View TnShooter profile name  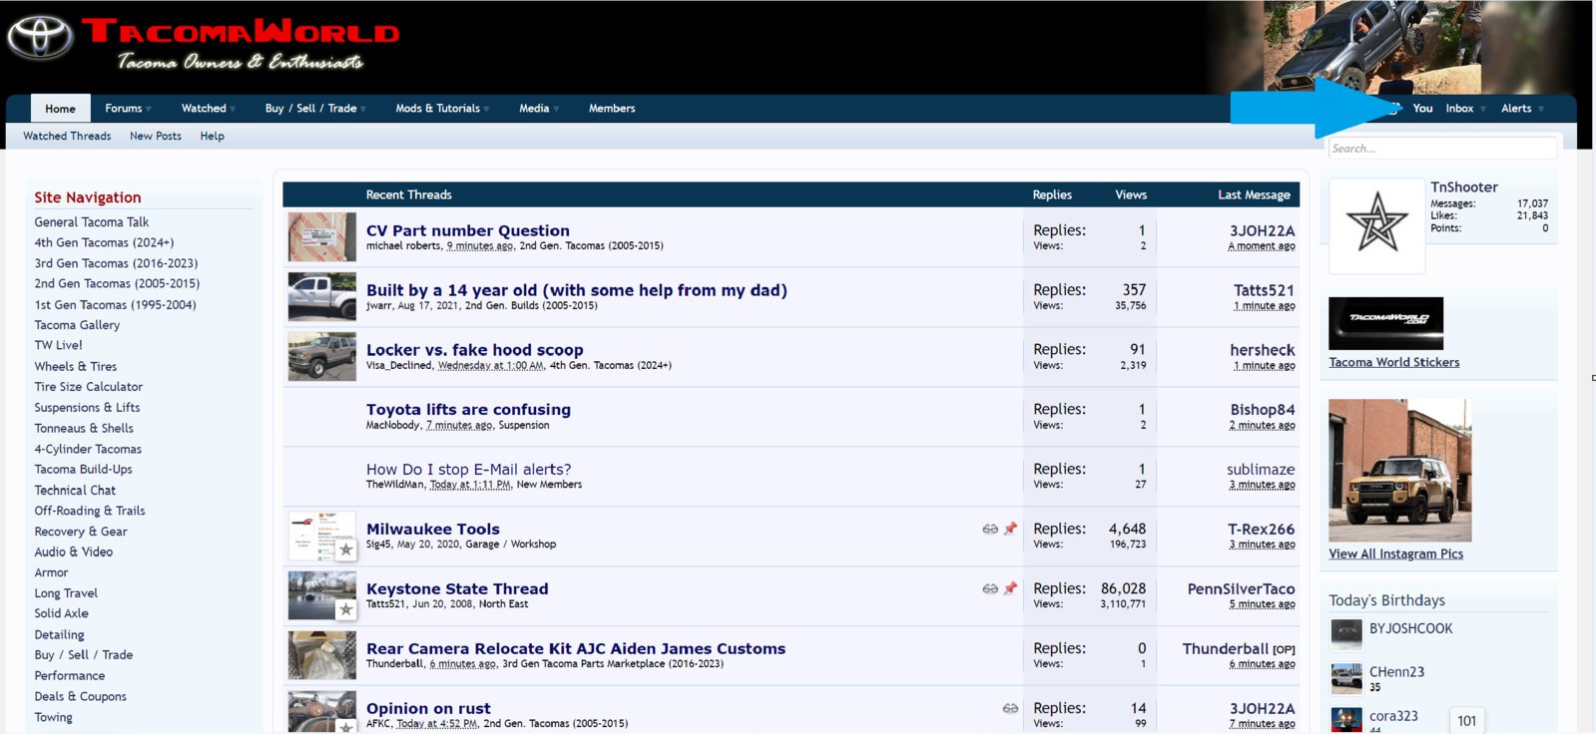click(x=1464, y=187)
